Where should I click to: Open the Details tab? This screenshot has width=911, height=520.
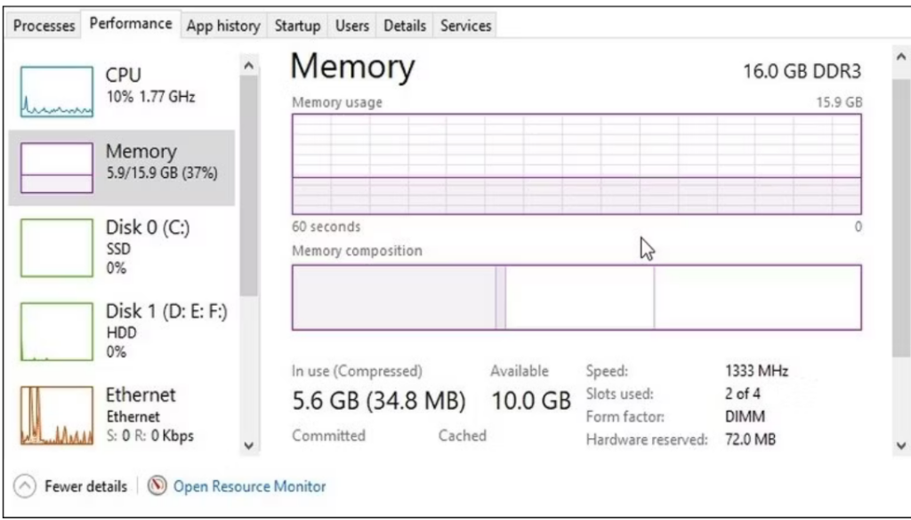[x=405, y=26]
